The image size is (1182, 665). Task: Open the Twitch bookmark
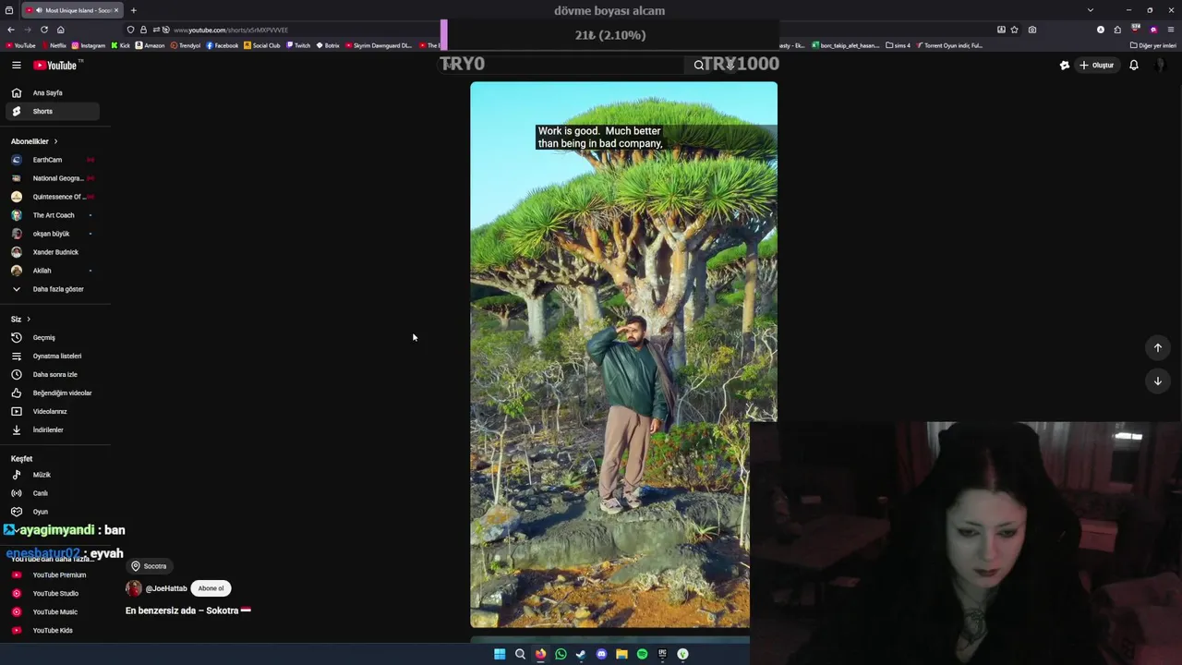click(298, 45)
